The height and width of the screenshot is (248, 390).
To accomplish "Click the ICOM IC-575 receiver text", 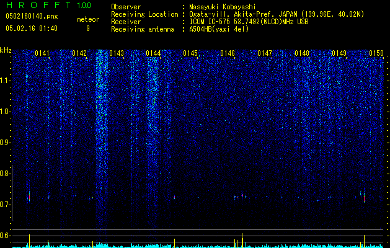I will (249, 22).
